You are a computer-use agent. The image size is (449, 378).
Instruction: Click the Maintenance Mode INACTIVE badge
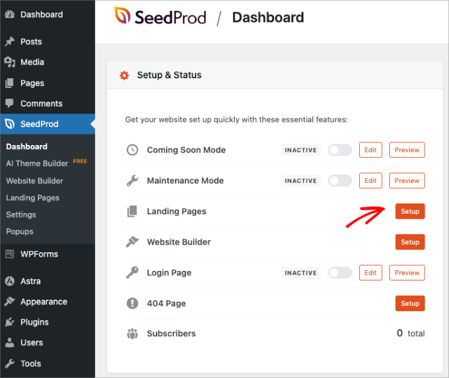point(301,180)
